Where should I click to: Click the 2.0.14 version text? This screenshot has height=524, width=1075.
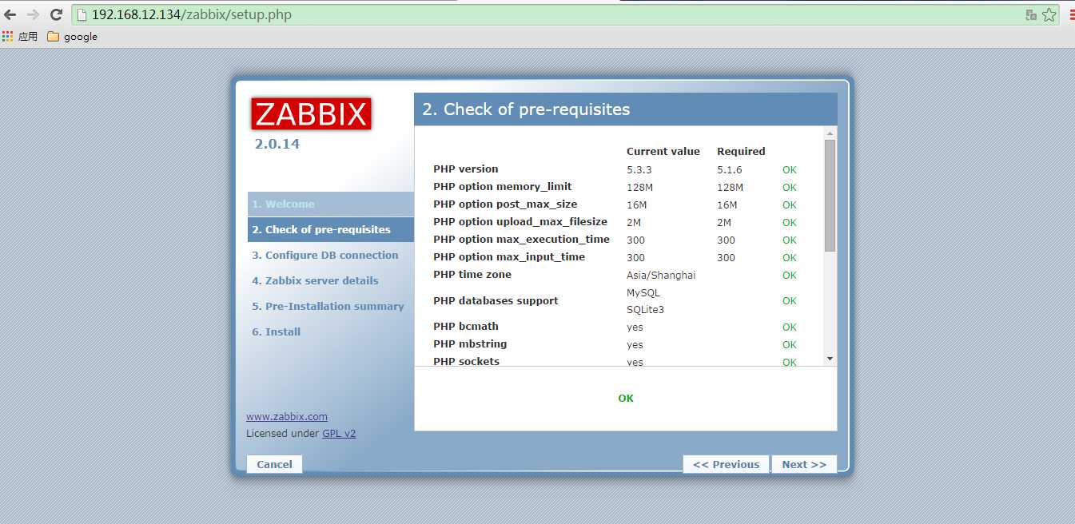(x=277, y=145)
